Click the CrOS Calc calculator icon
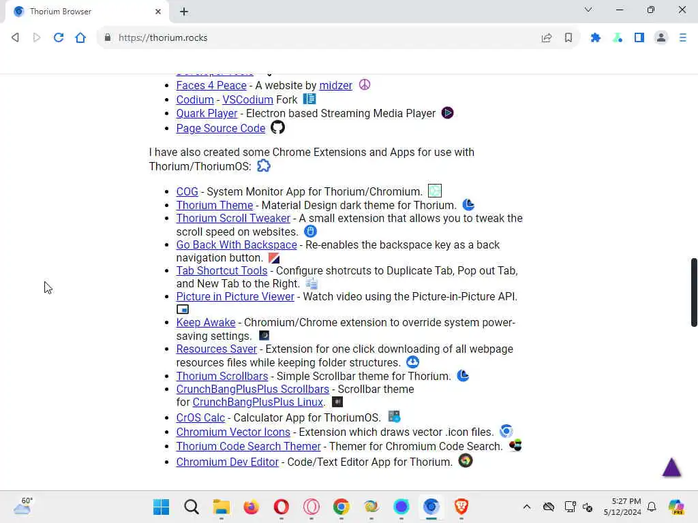This screenshot has width=698, height=523. (394, 417)
